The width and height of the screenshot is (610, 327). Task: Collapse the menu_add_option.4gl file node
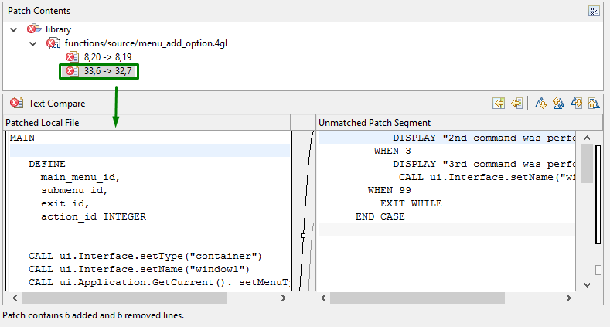pyautogui.click(x=32, y=43)
